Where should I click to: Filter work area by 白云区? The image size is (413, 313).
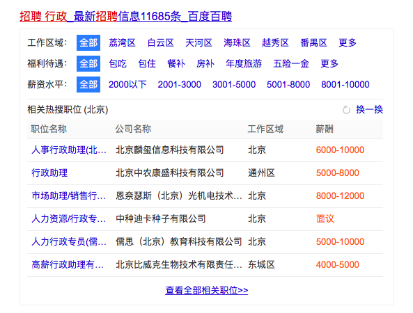tap(161, 42)
